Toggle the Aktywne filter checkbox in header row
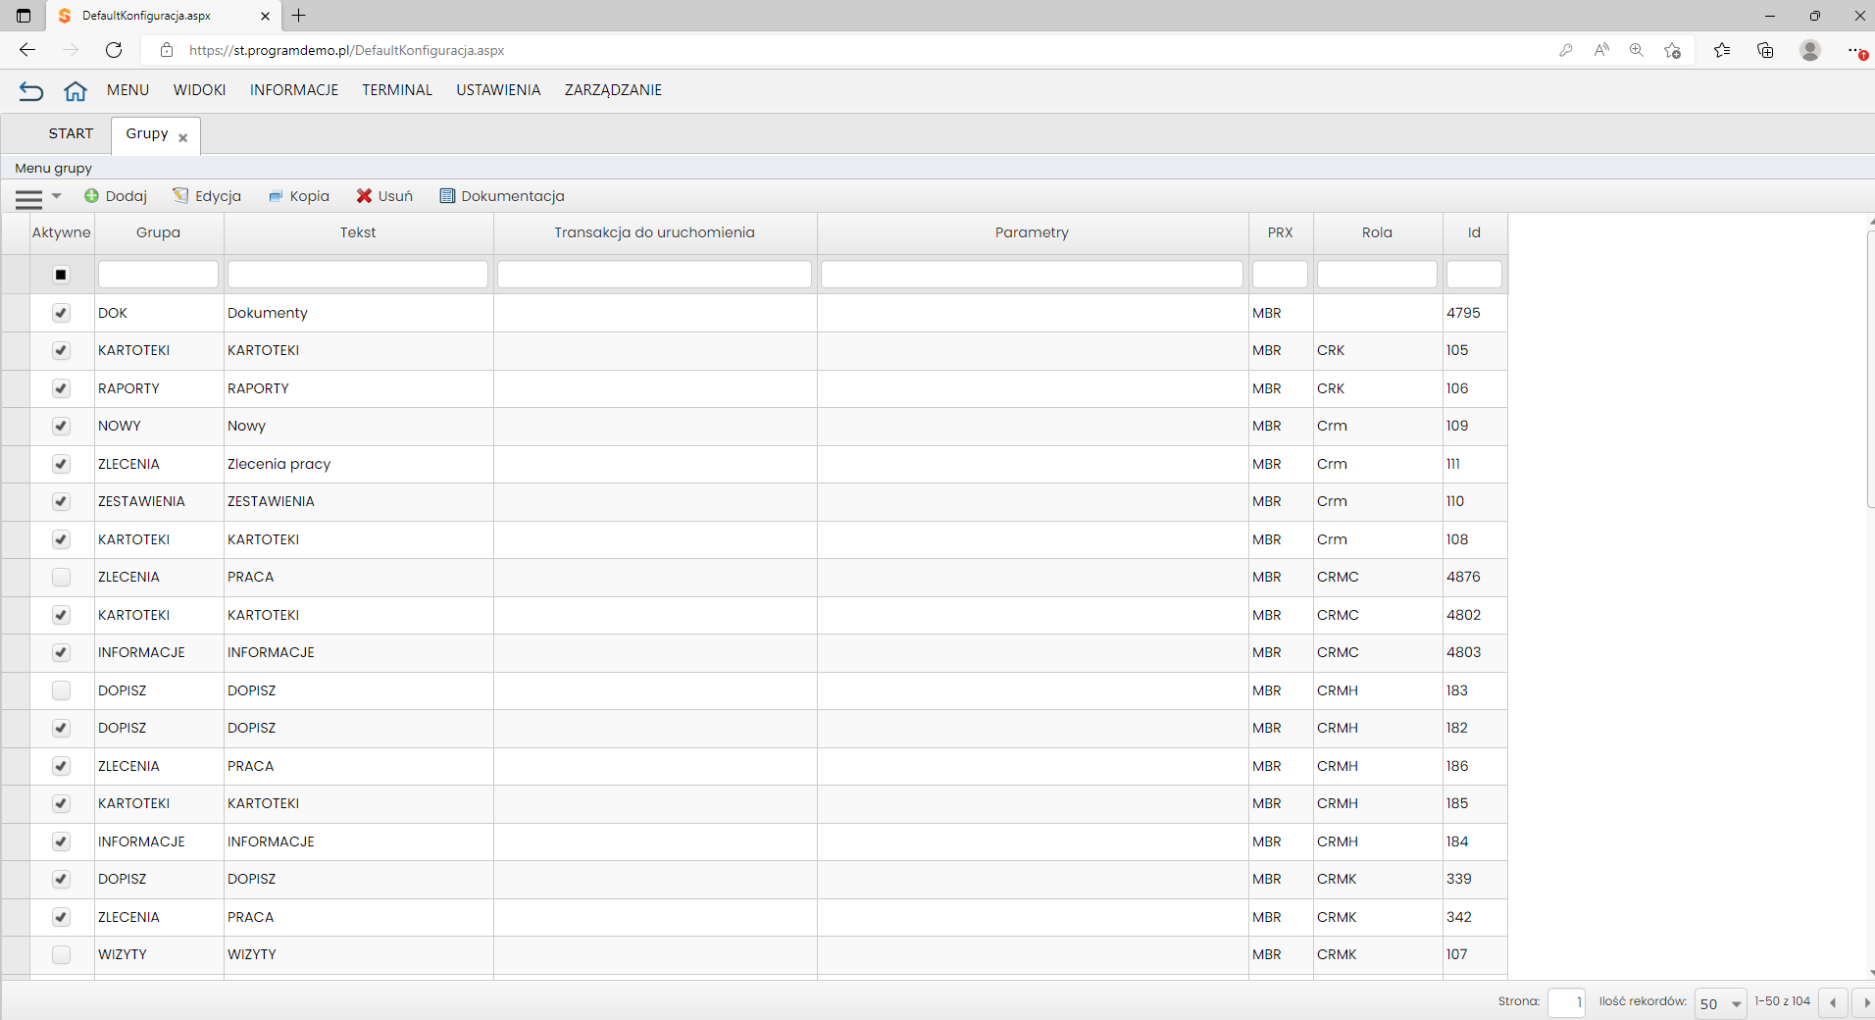1875x1020 pixels. (61, 275)
